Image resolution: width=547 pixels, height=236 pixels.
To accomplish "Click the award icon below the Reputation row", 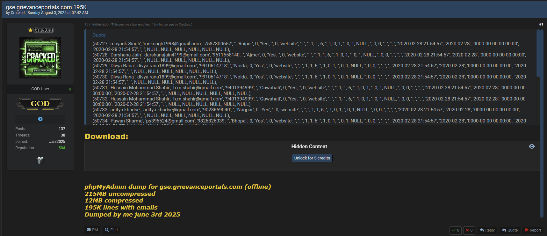I will [40, 160].
